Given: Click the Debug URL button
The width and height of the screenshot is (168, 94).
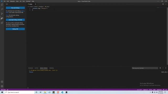Looking at the screenshot, I should tap(15, 29).
